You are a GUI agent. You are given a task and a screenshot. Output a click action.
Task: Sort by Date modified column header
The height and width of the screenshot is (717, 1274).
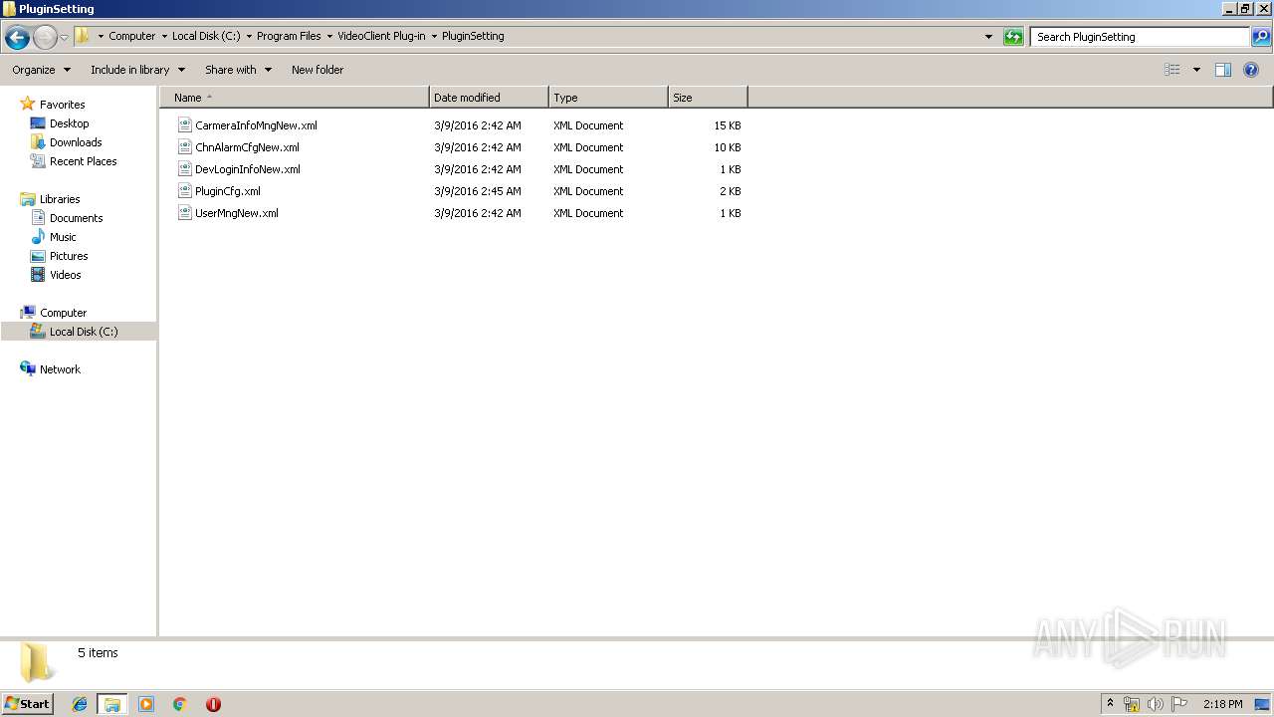pos(489,98)
